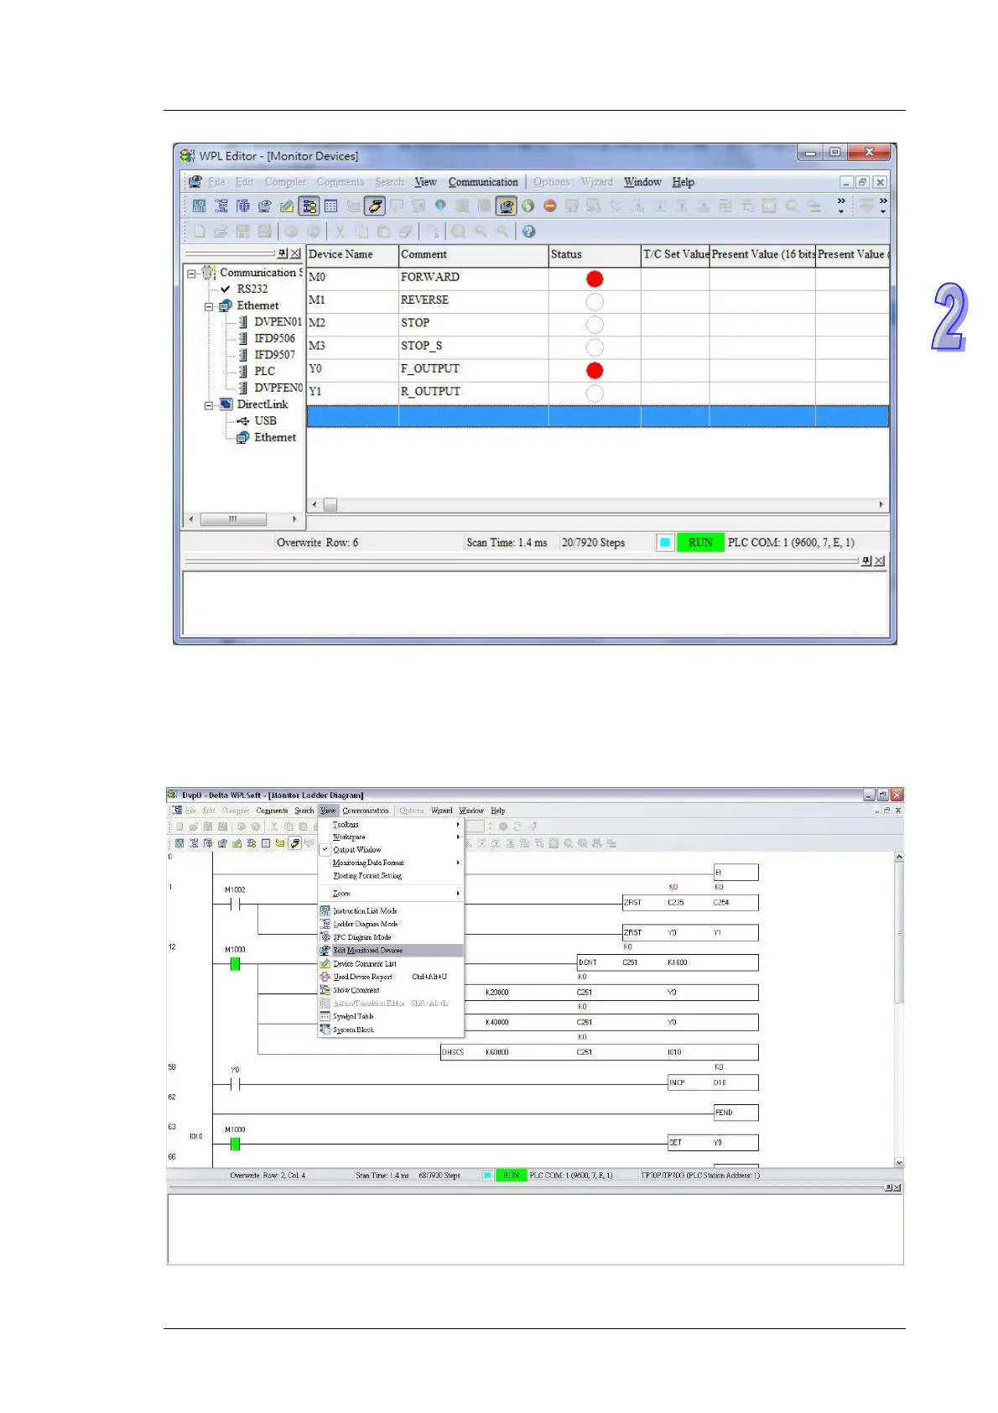Select RS232 in the communication tree
The height and width of the screenshot is (1413, 998).
pyautogui.click(x=252, y=289)
